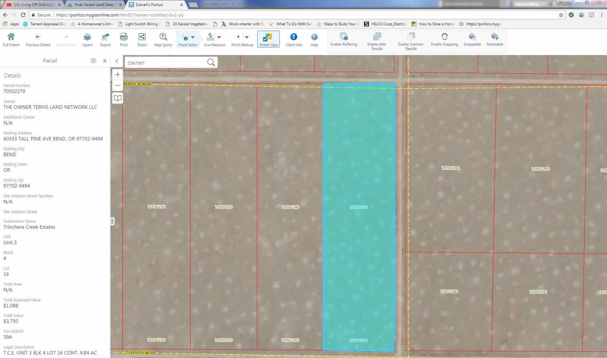Expand Line Measure dropdown arrow

coord(219,37)
